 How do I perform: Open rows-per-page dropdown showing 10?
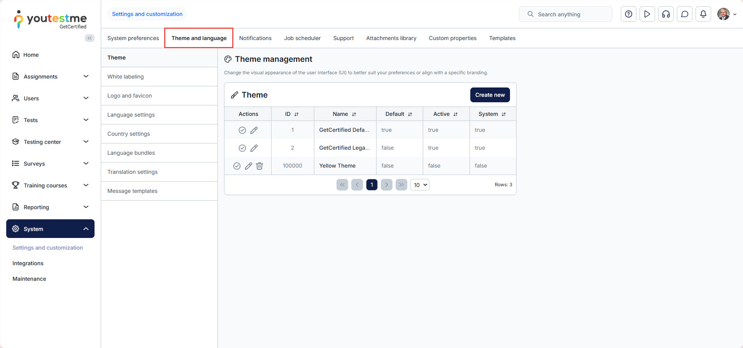[x=420, y=185]
